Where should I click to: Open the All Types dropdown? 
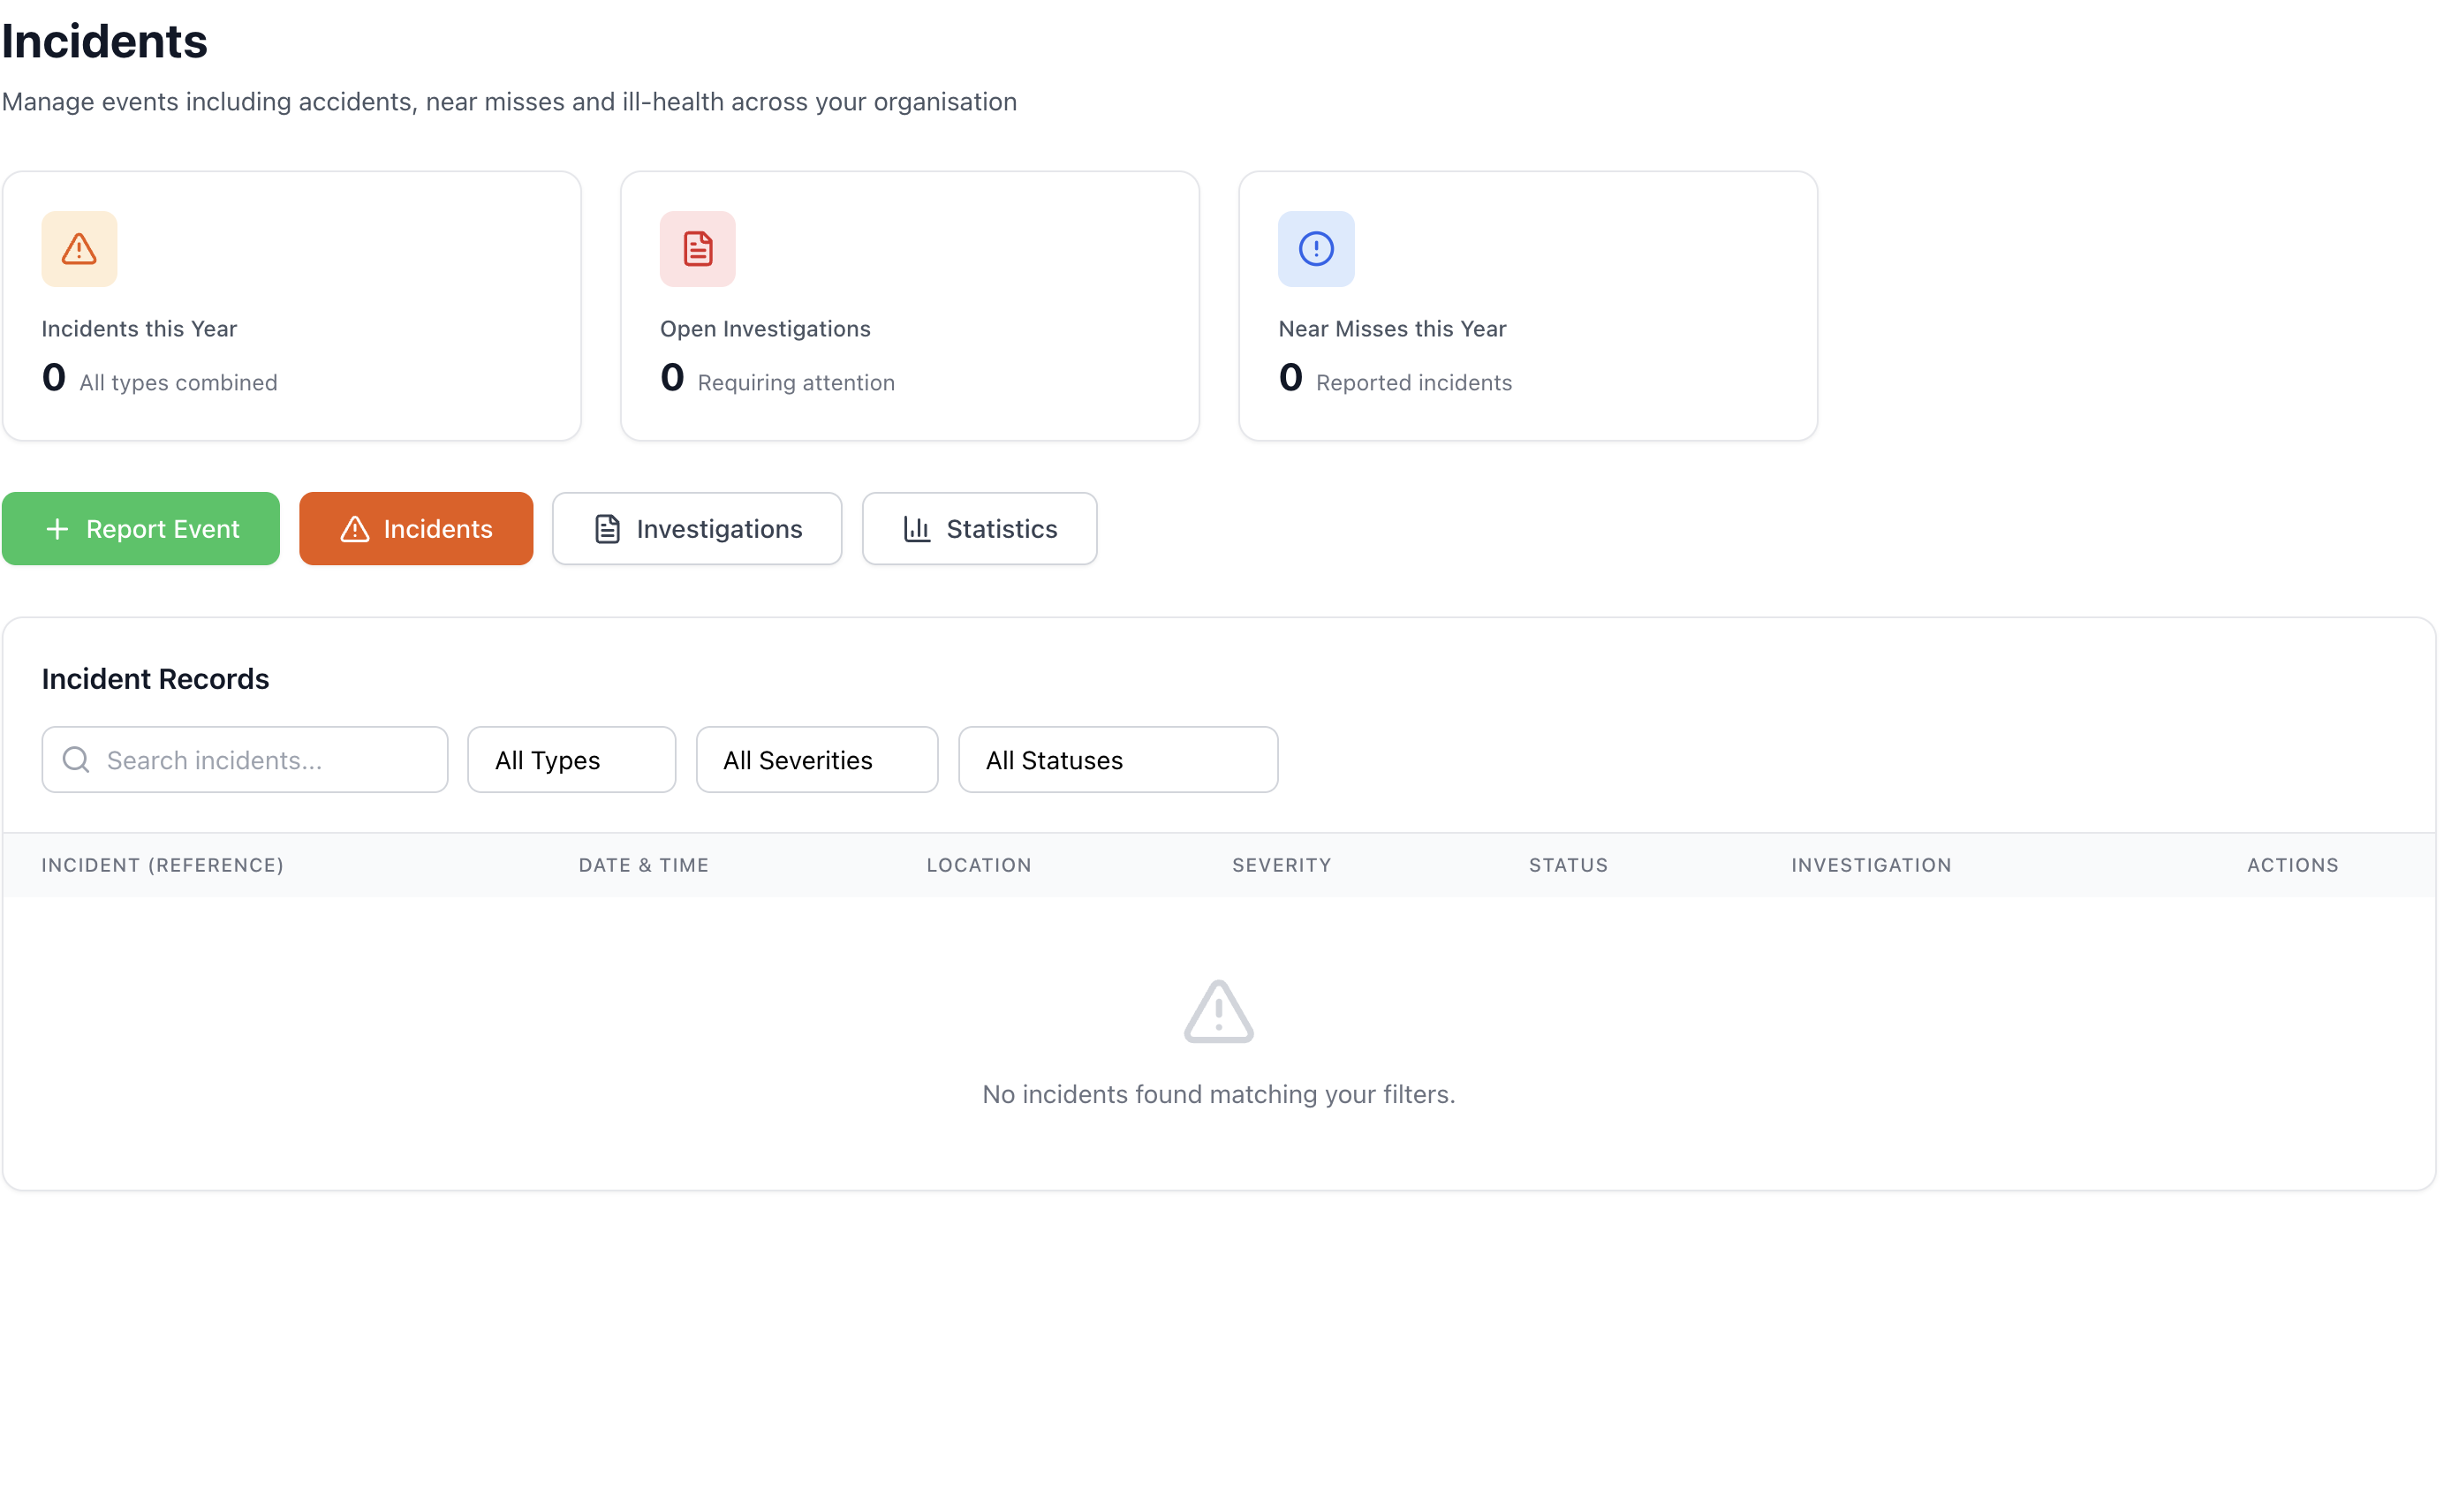pyautogui.click(x=571, y=760)
